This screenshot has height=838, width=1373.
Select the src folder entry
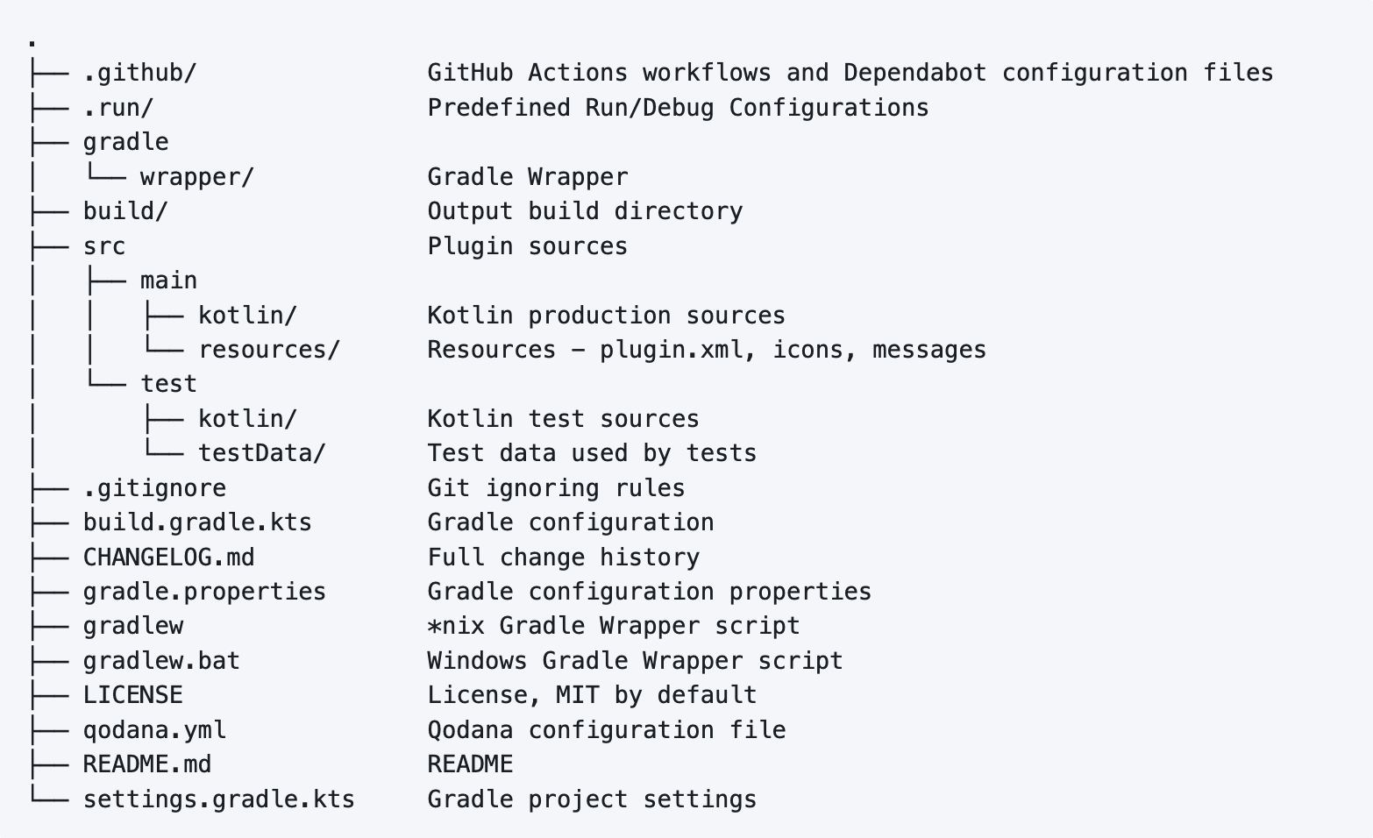[103, 246]
